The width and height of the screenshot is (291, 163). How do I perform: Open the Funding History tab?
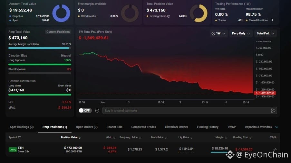point(208,127)
